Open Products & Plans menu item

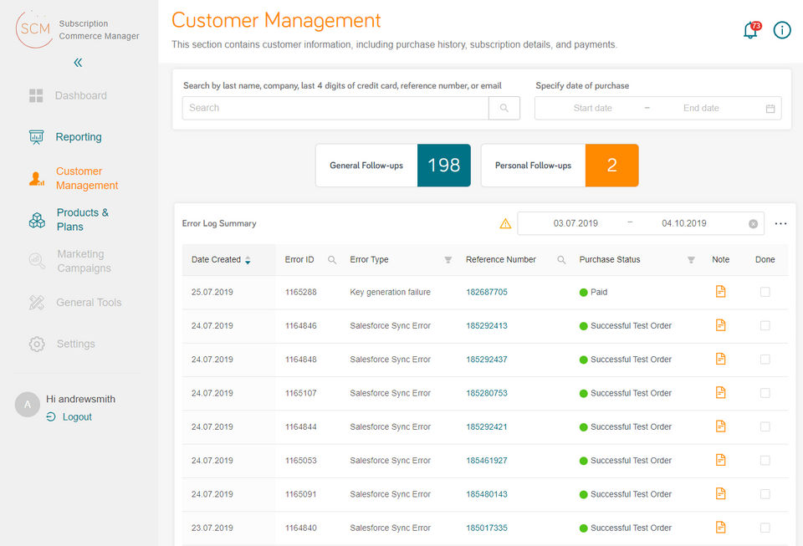pos(82,220)
